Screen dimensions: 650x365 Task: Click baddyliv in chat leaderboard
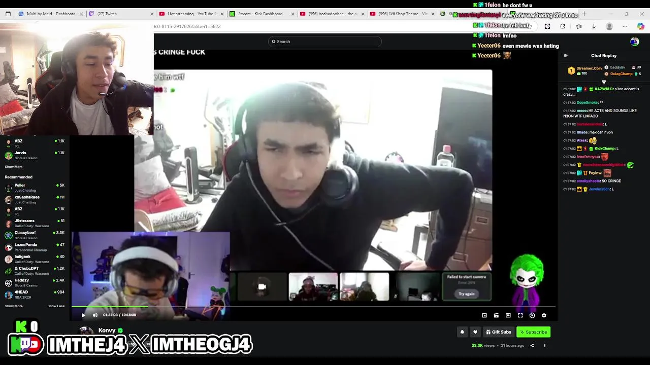(617, 67)
